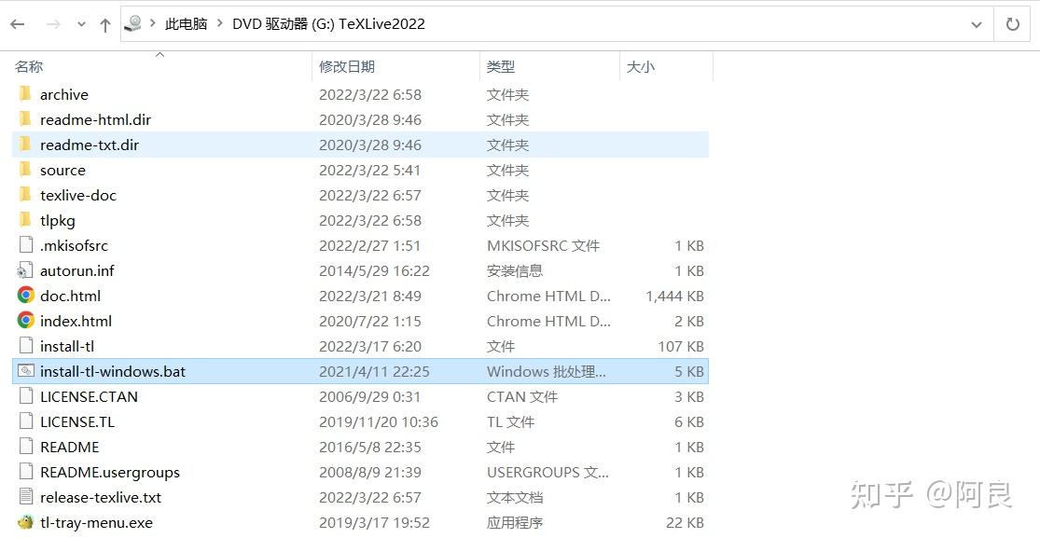Open the archive folder icon
Viewport: 1040px width, 538px height.
click(x=26, y=94)
